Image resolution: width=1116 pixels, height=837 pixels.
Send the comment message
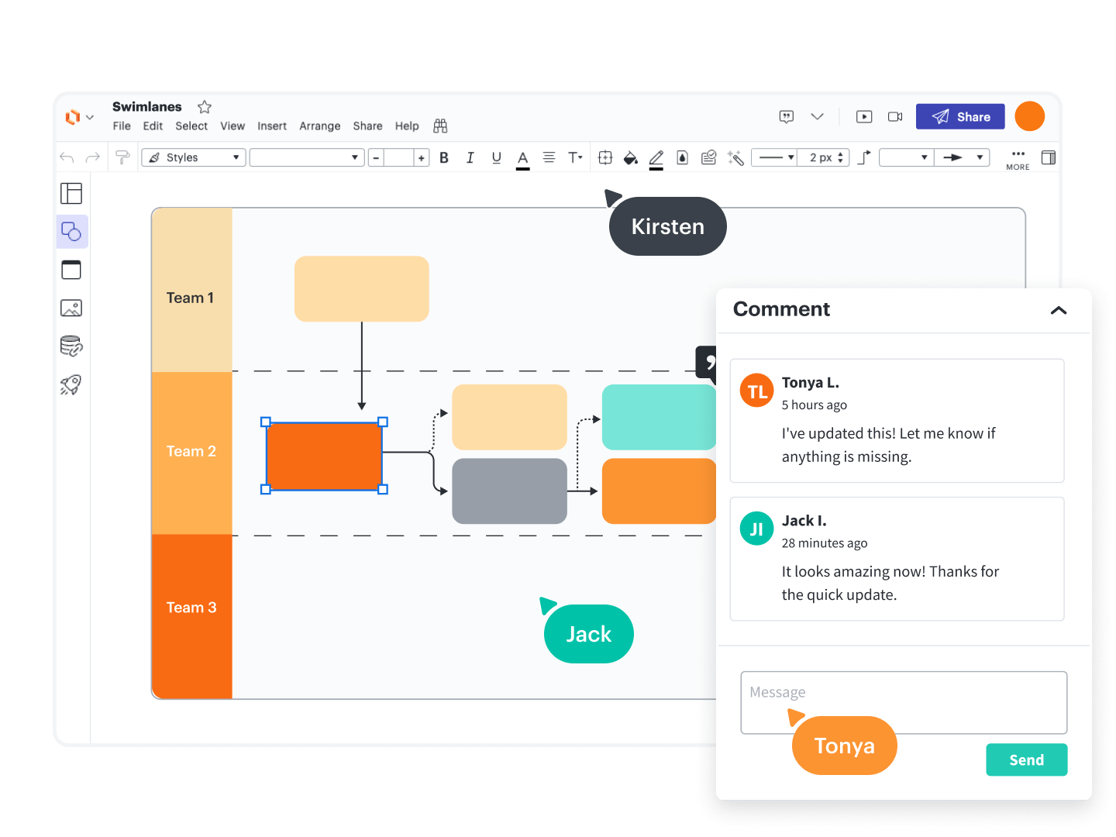[1026, 759]
